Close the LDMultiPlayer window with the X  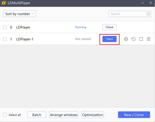click(150, 3)
